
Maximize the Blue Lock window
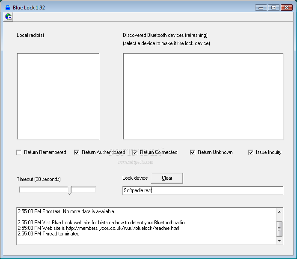(x=273, y=8)
